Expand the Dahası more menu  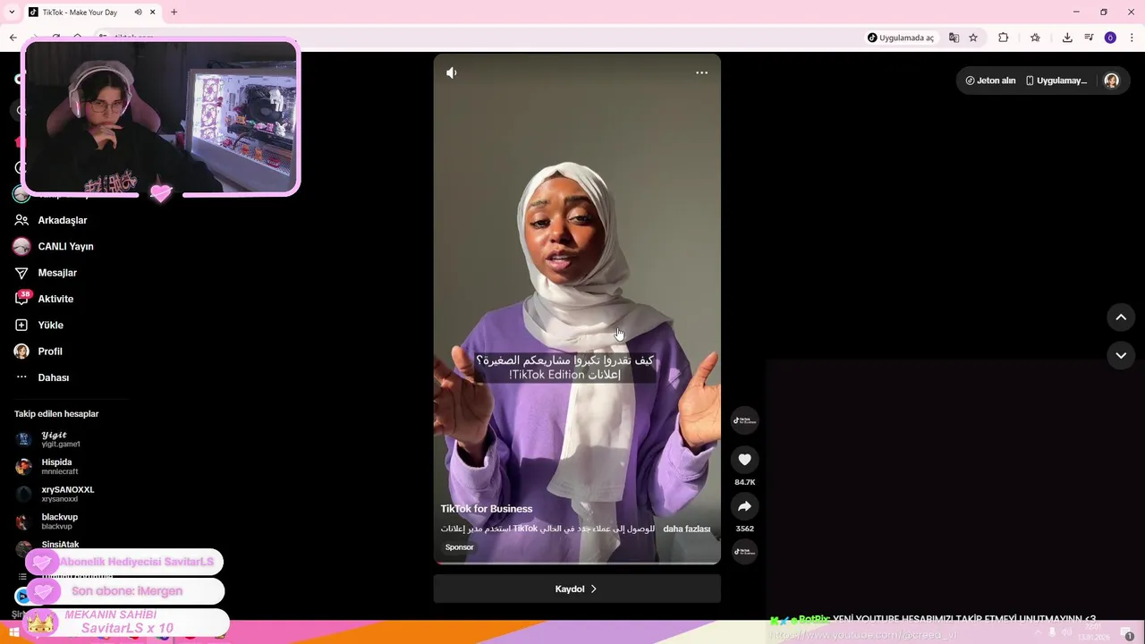click(x=53, y=377)
